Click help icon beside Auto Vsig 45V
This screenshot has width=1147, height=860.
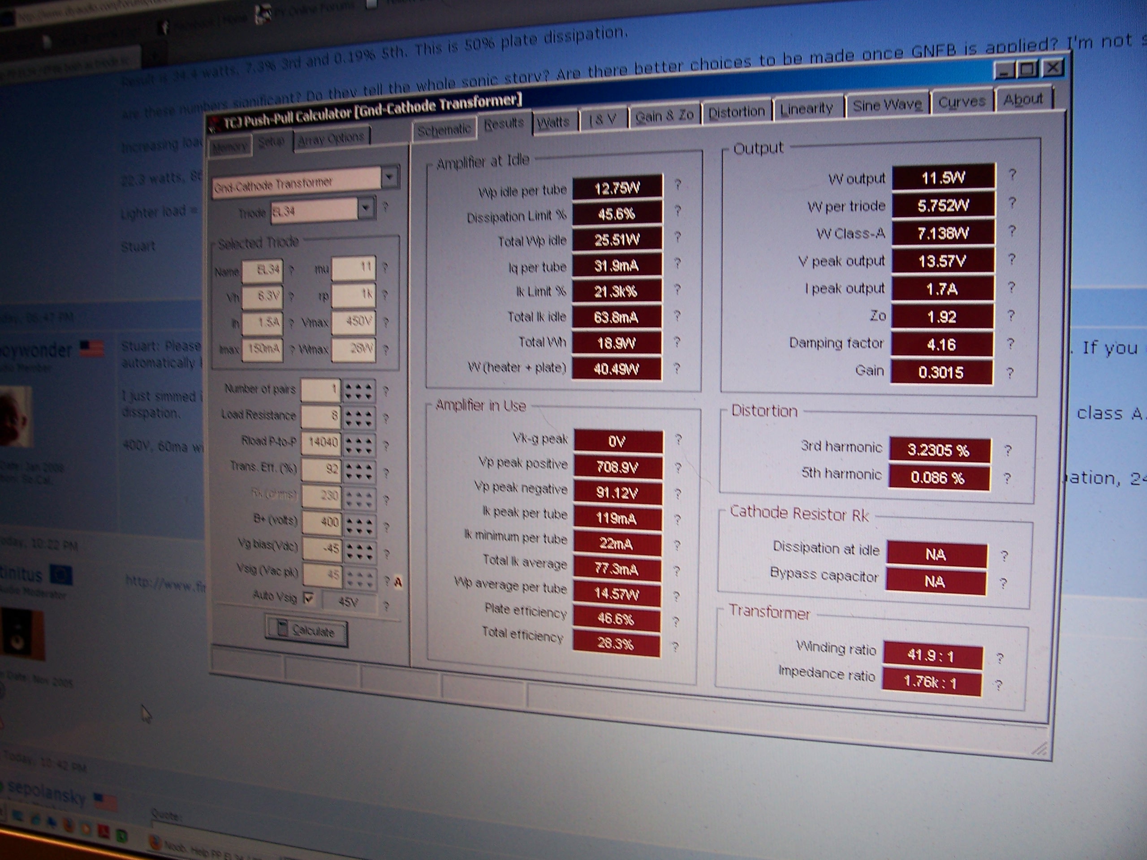(x=386, y=606)
